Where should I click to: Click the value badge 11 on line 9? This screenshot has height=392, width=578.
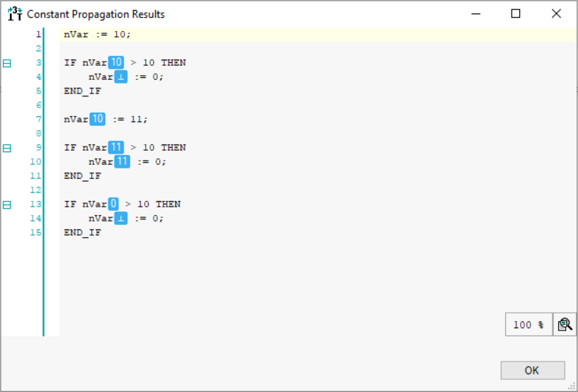116,147
